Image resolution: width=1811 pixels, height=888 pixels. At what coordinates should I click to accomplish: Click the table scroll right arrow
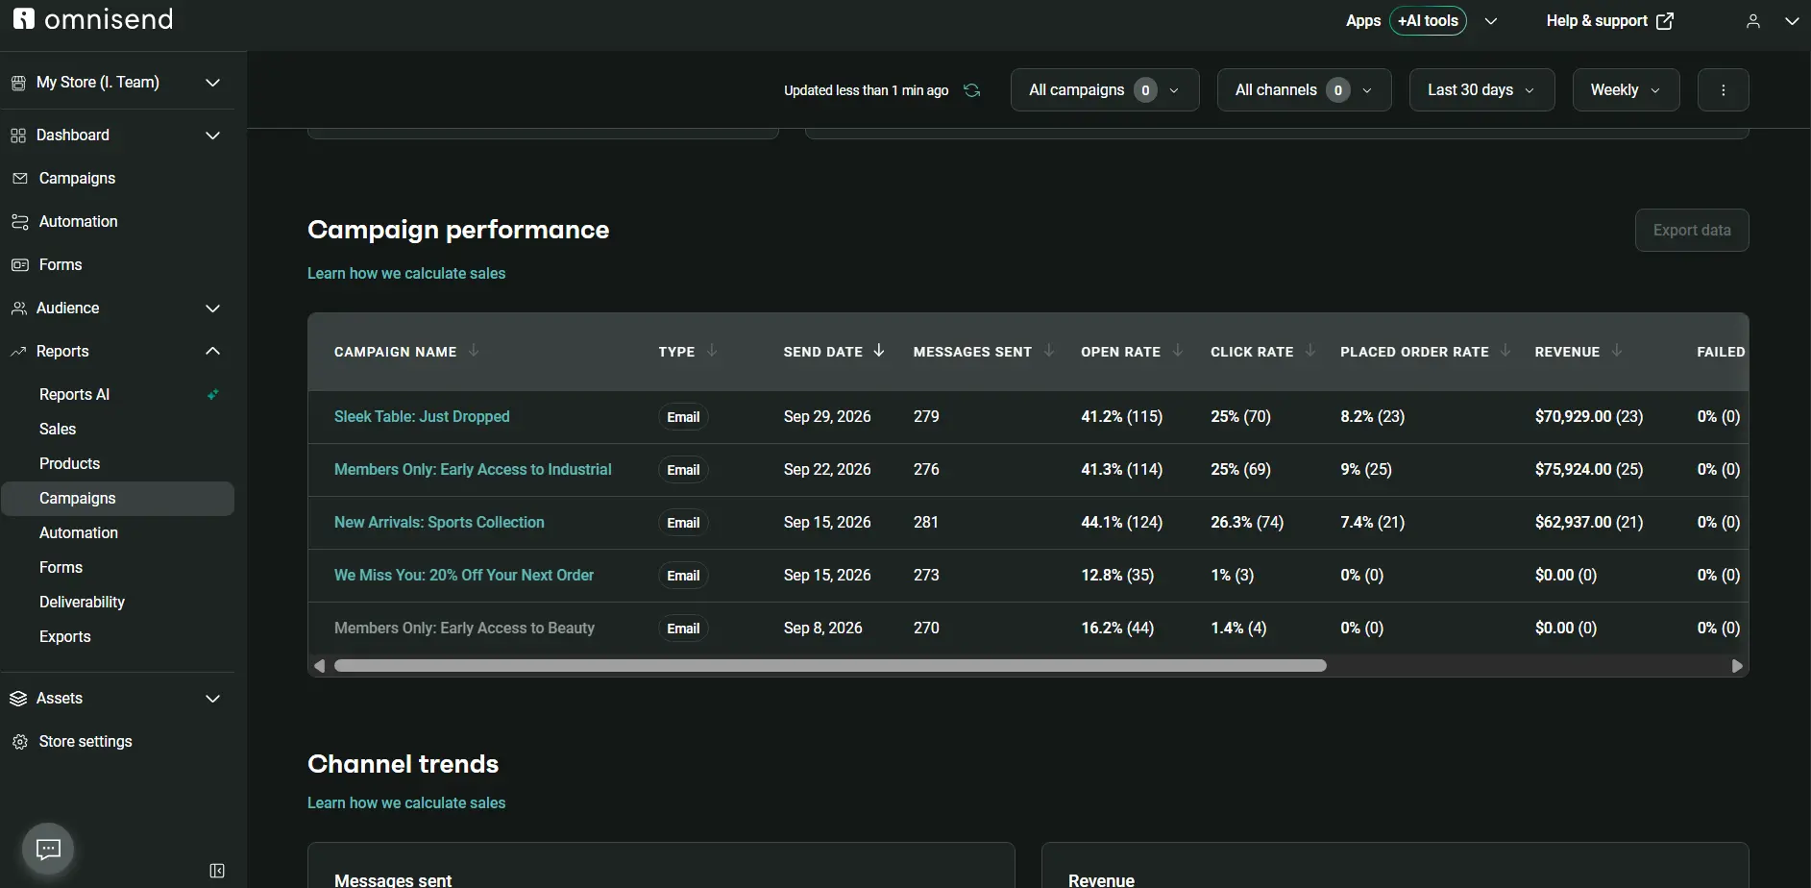[x=1737, y=666]
